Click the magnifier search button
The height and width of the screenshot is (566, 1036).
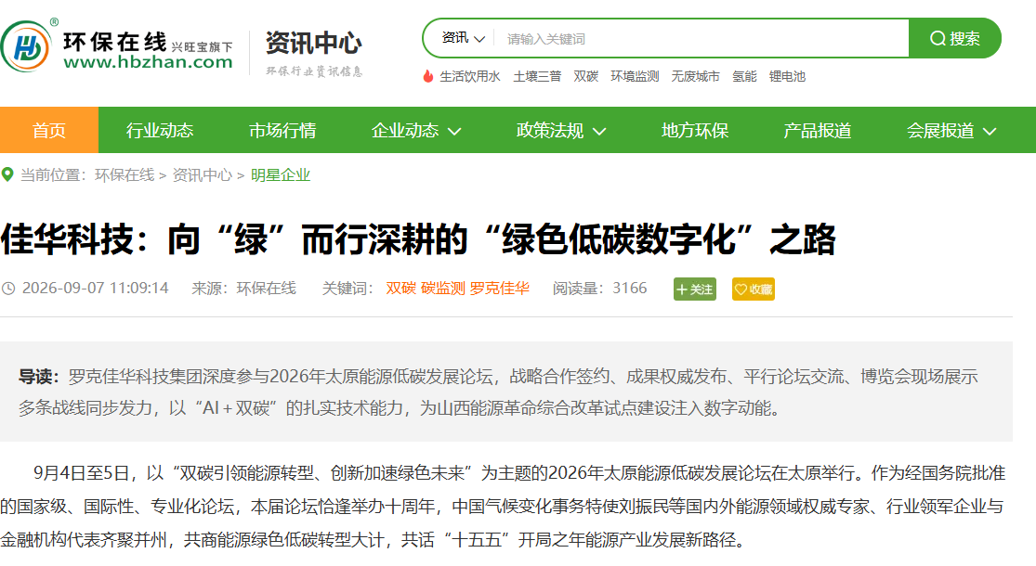coord(955,38)
